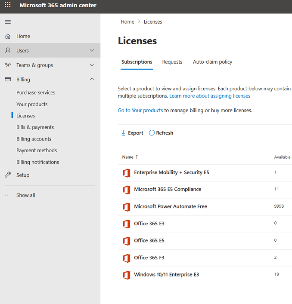Click the Licenses breadcrumb
This screenshot has width=292, height=304.
point(153,21)
